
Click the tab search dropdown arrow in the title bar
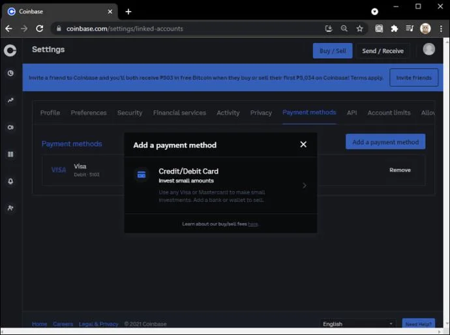click(374, 12)
